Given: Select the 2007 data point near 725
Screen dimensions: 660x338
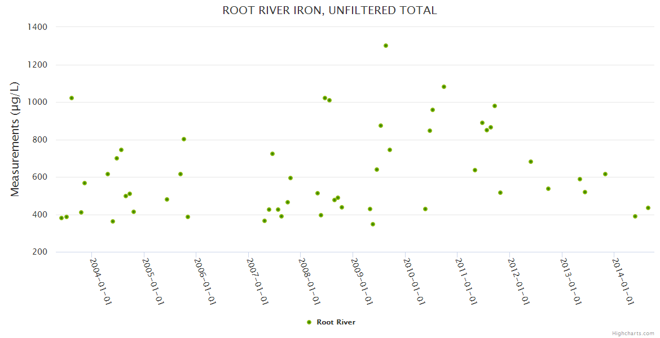Looking at the screenshot, I should tap(272, 154).
